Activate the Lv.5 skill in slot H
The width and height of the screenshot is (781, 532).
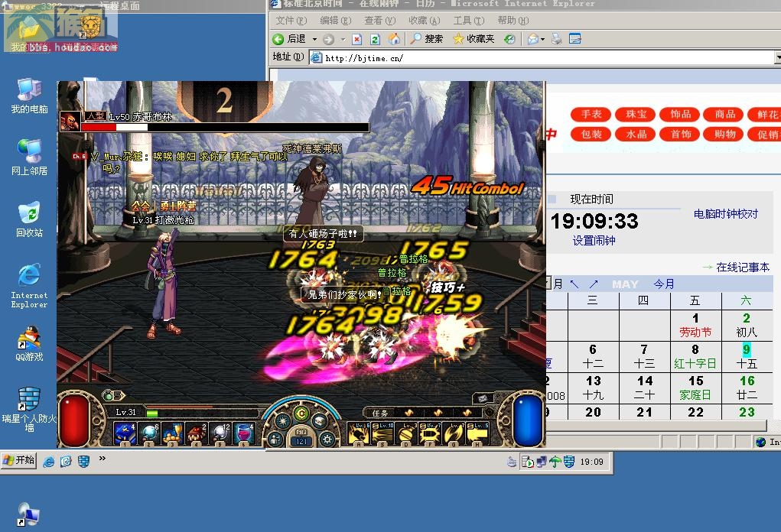click(x=477, y=433)
